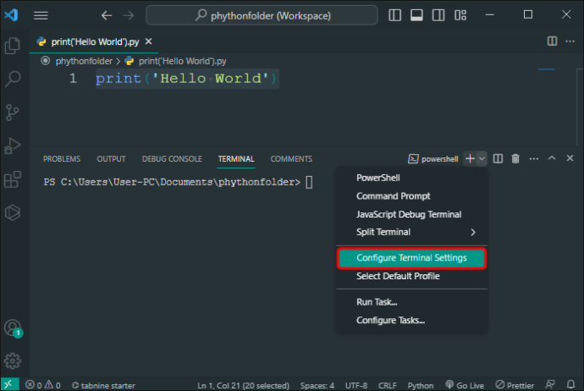Open Source Control view
The image size is (584, 391).
tap(13, 112)
